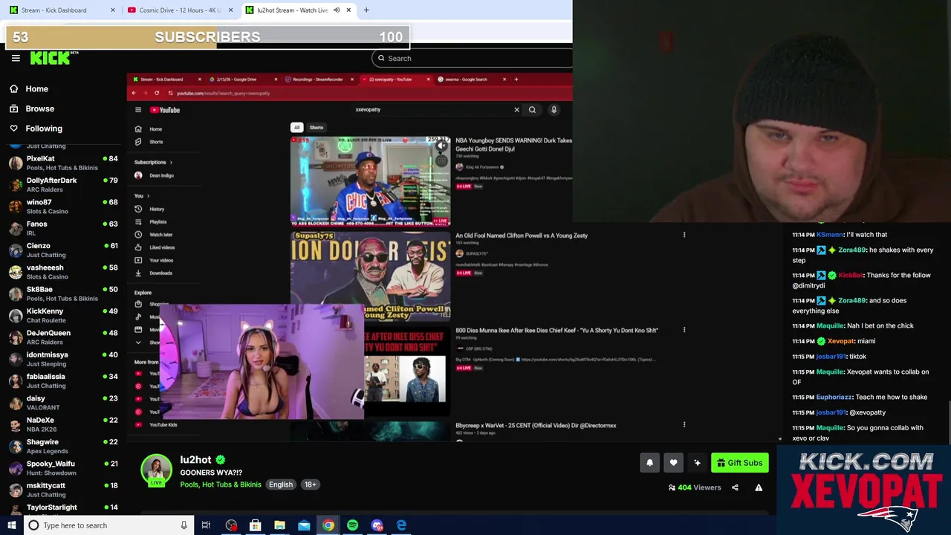
Task: Close the lu2hot Stream browser tab
Action: 348,10
